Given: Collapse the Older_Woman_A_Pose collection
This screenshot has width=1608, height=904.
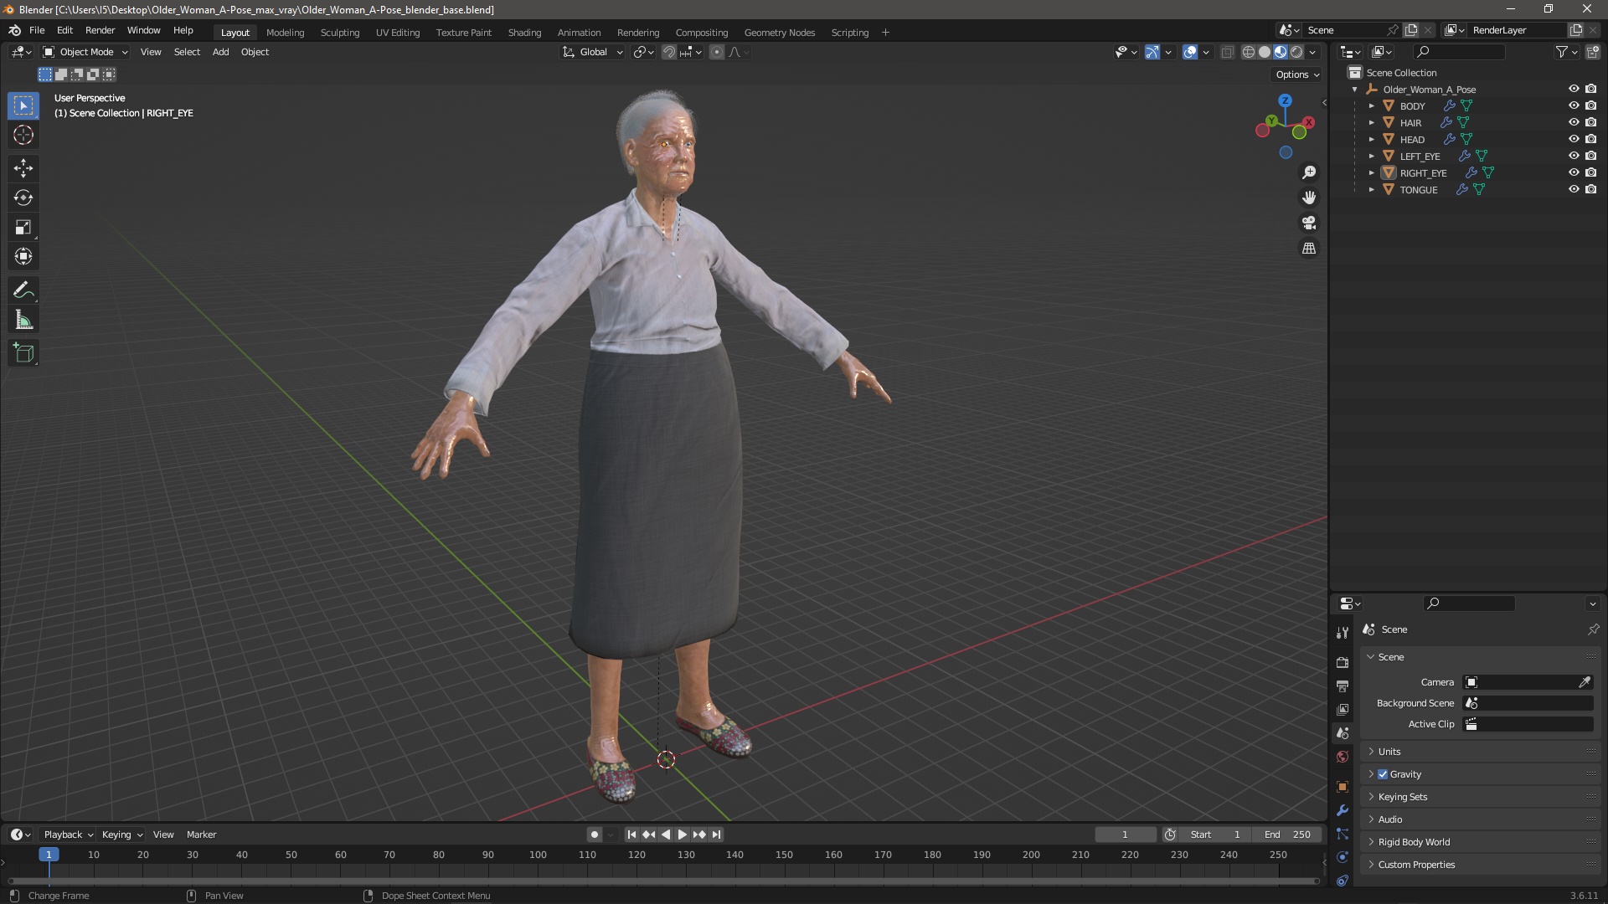Looking at the screenshot, I should pyautogui.click(x=1354, y=89).
